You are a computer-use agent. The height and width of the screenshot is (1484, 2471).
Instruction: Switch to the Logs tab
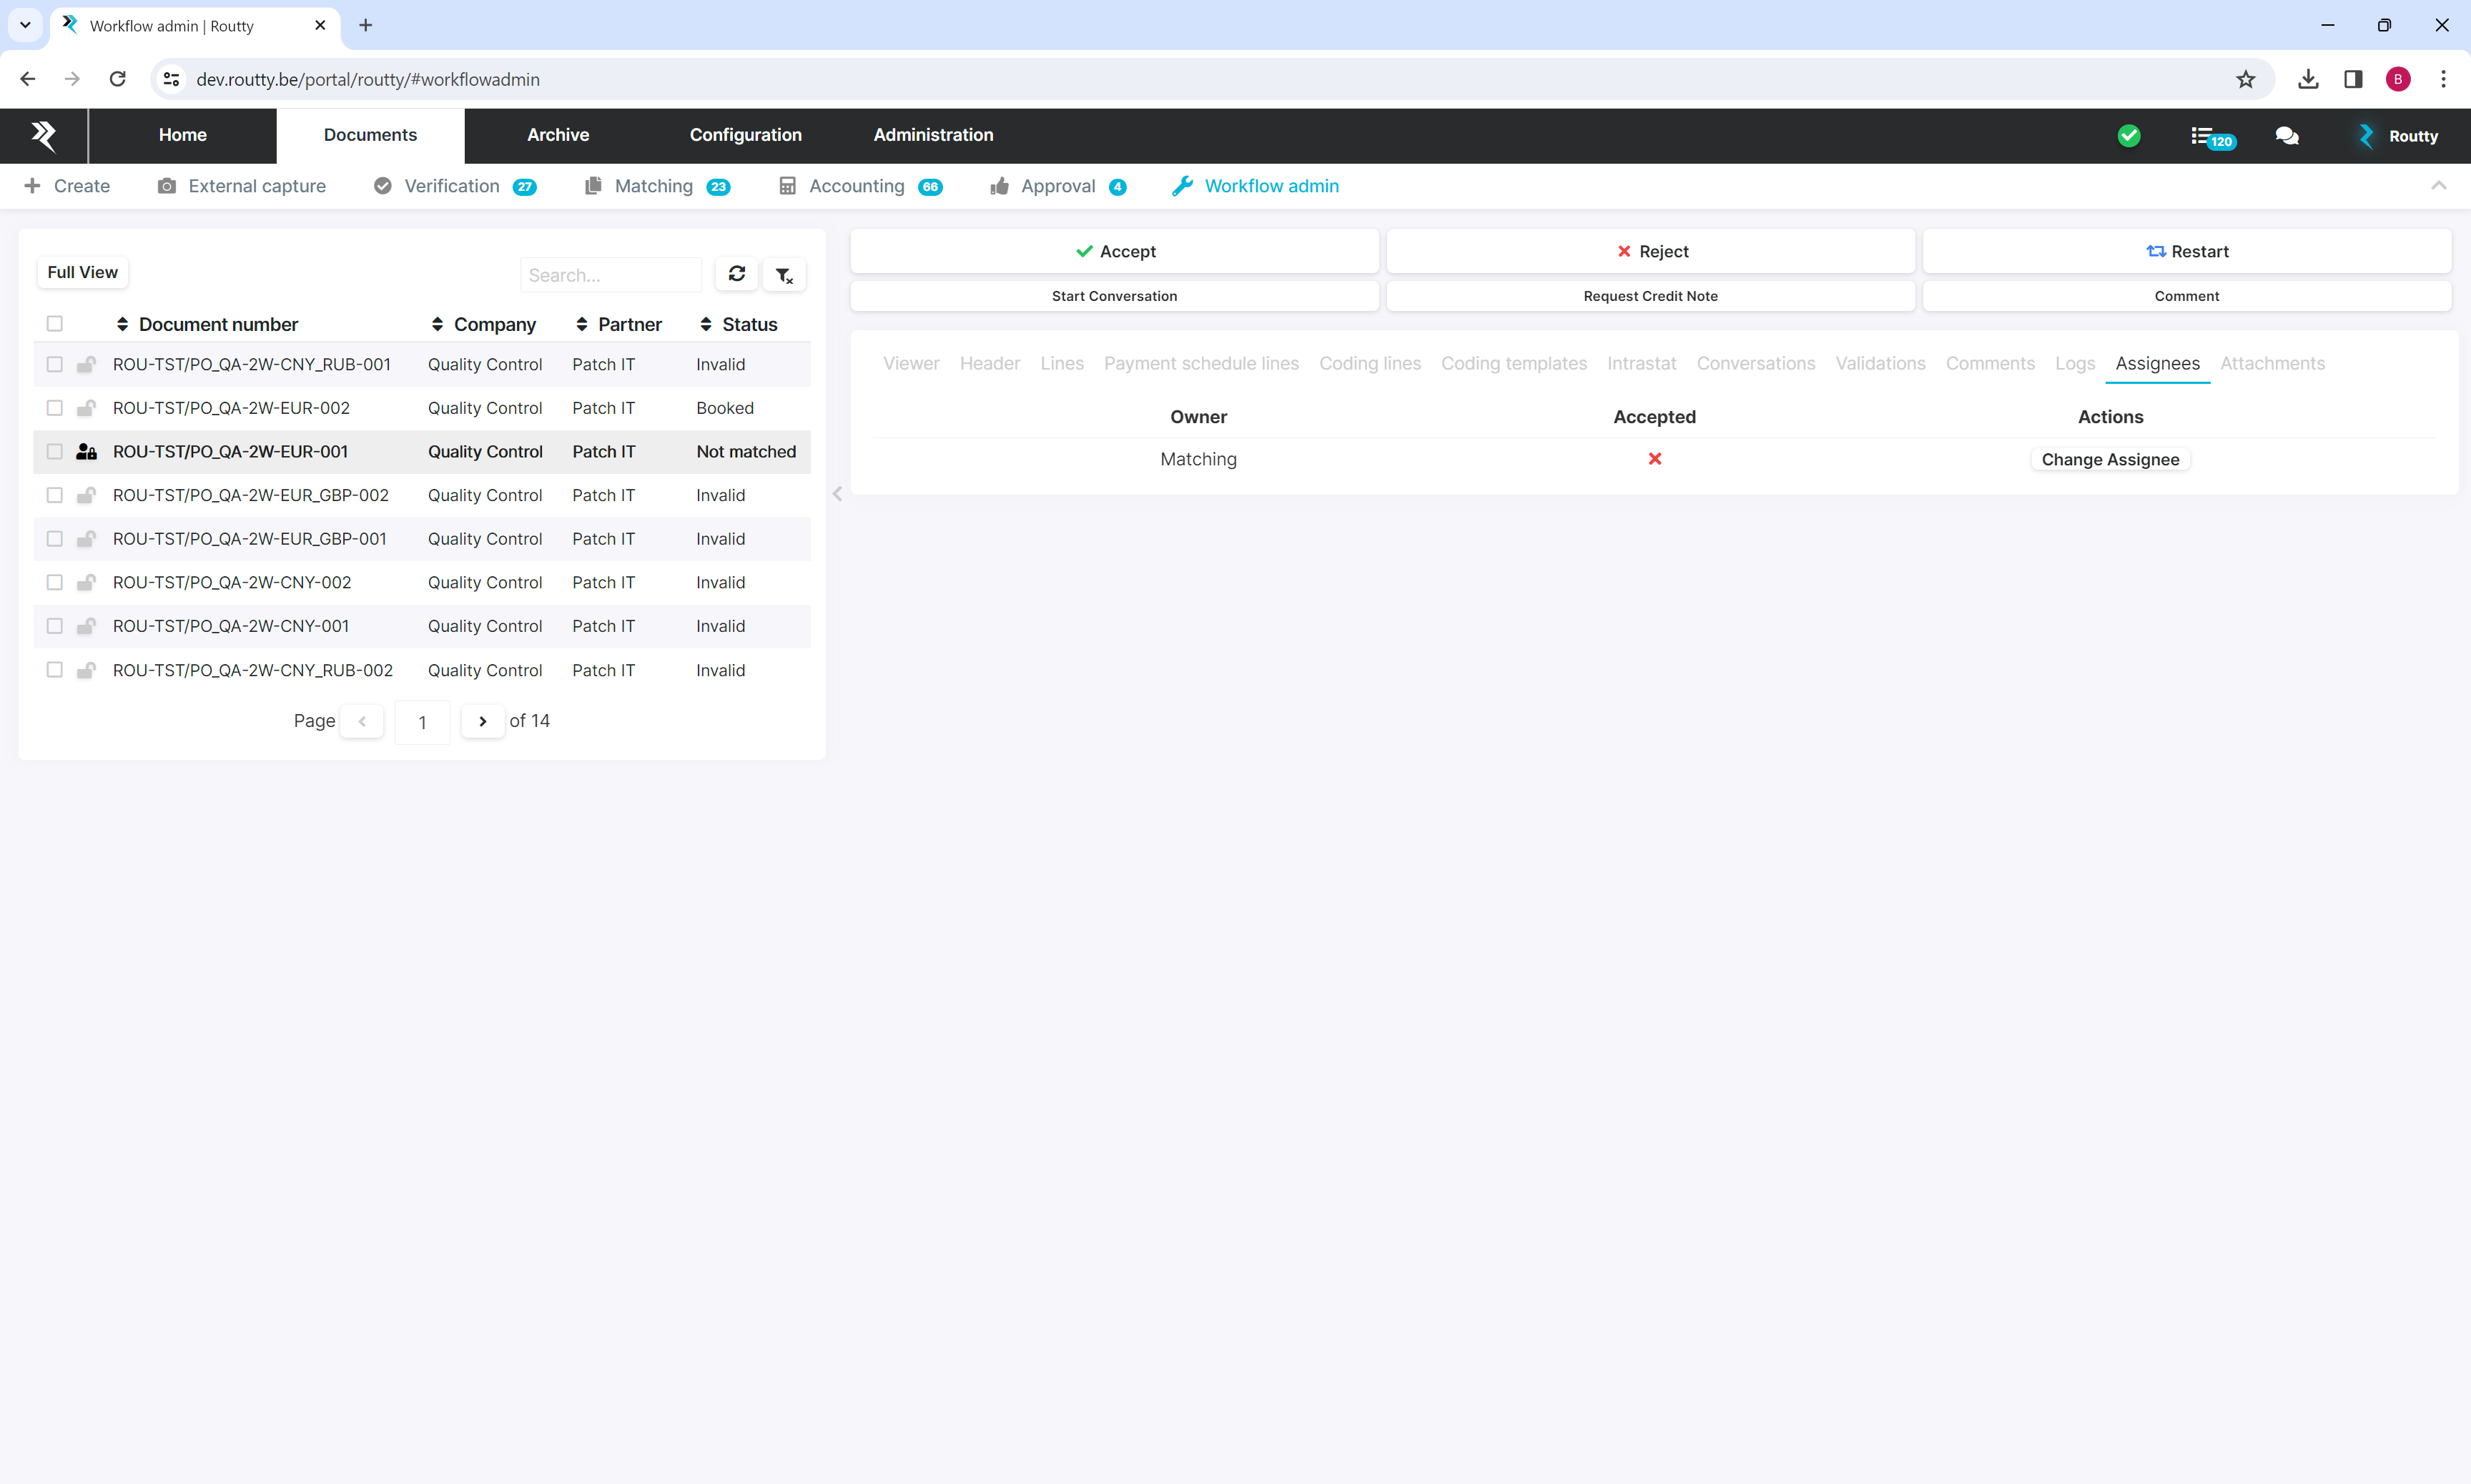[2074, 363]
